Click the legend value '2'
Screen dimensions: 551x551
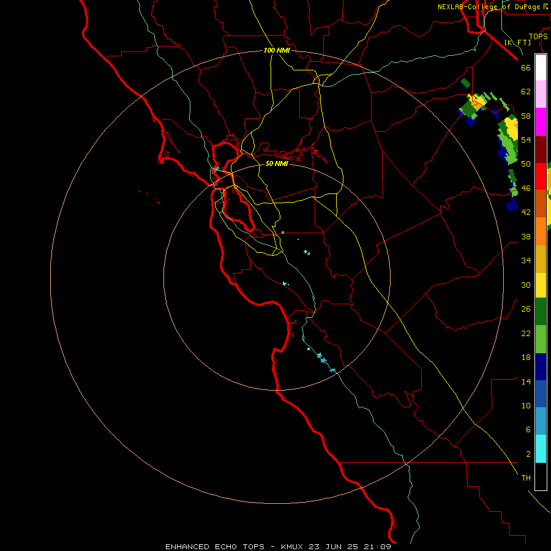[x=528, y=454]
